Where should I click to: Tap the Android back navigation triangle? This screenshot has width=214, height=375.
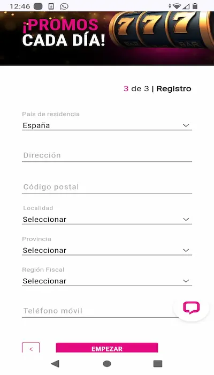55,364
